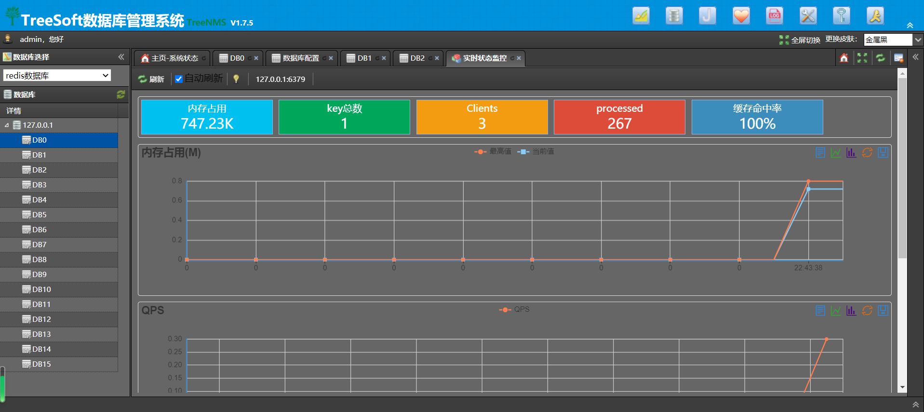Open the J icon in top header

707,16
